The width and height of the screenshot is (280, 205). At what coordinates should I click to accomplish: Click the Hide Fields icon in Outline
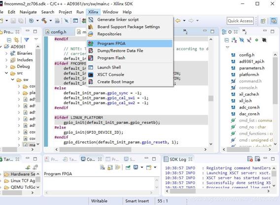tap(242, 40)
